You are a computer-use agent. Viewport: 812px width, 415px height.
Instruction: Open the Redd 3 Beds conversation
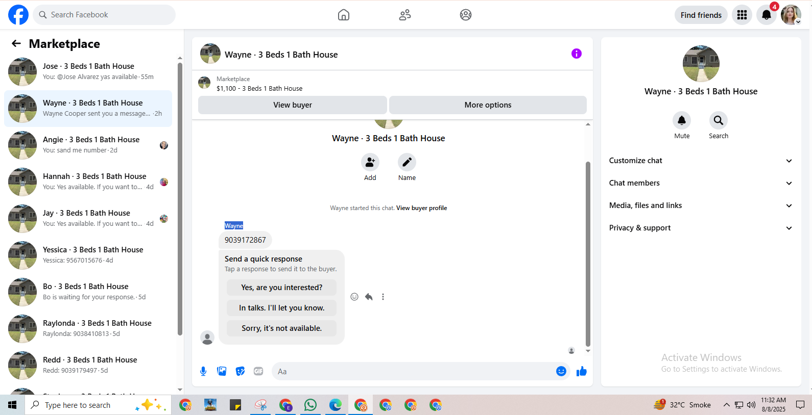[x=88, y=366]
